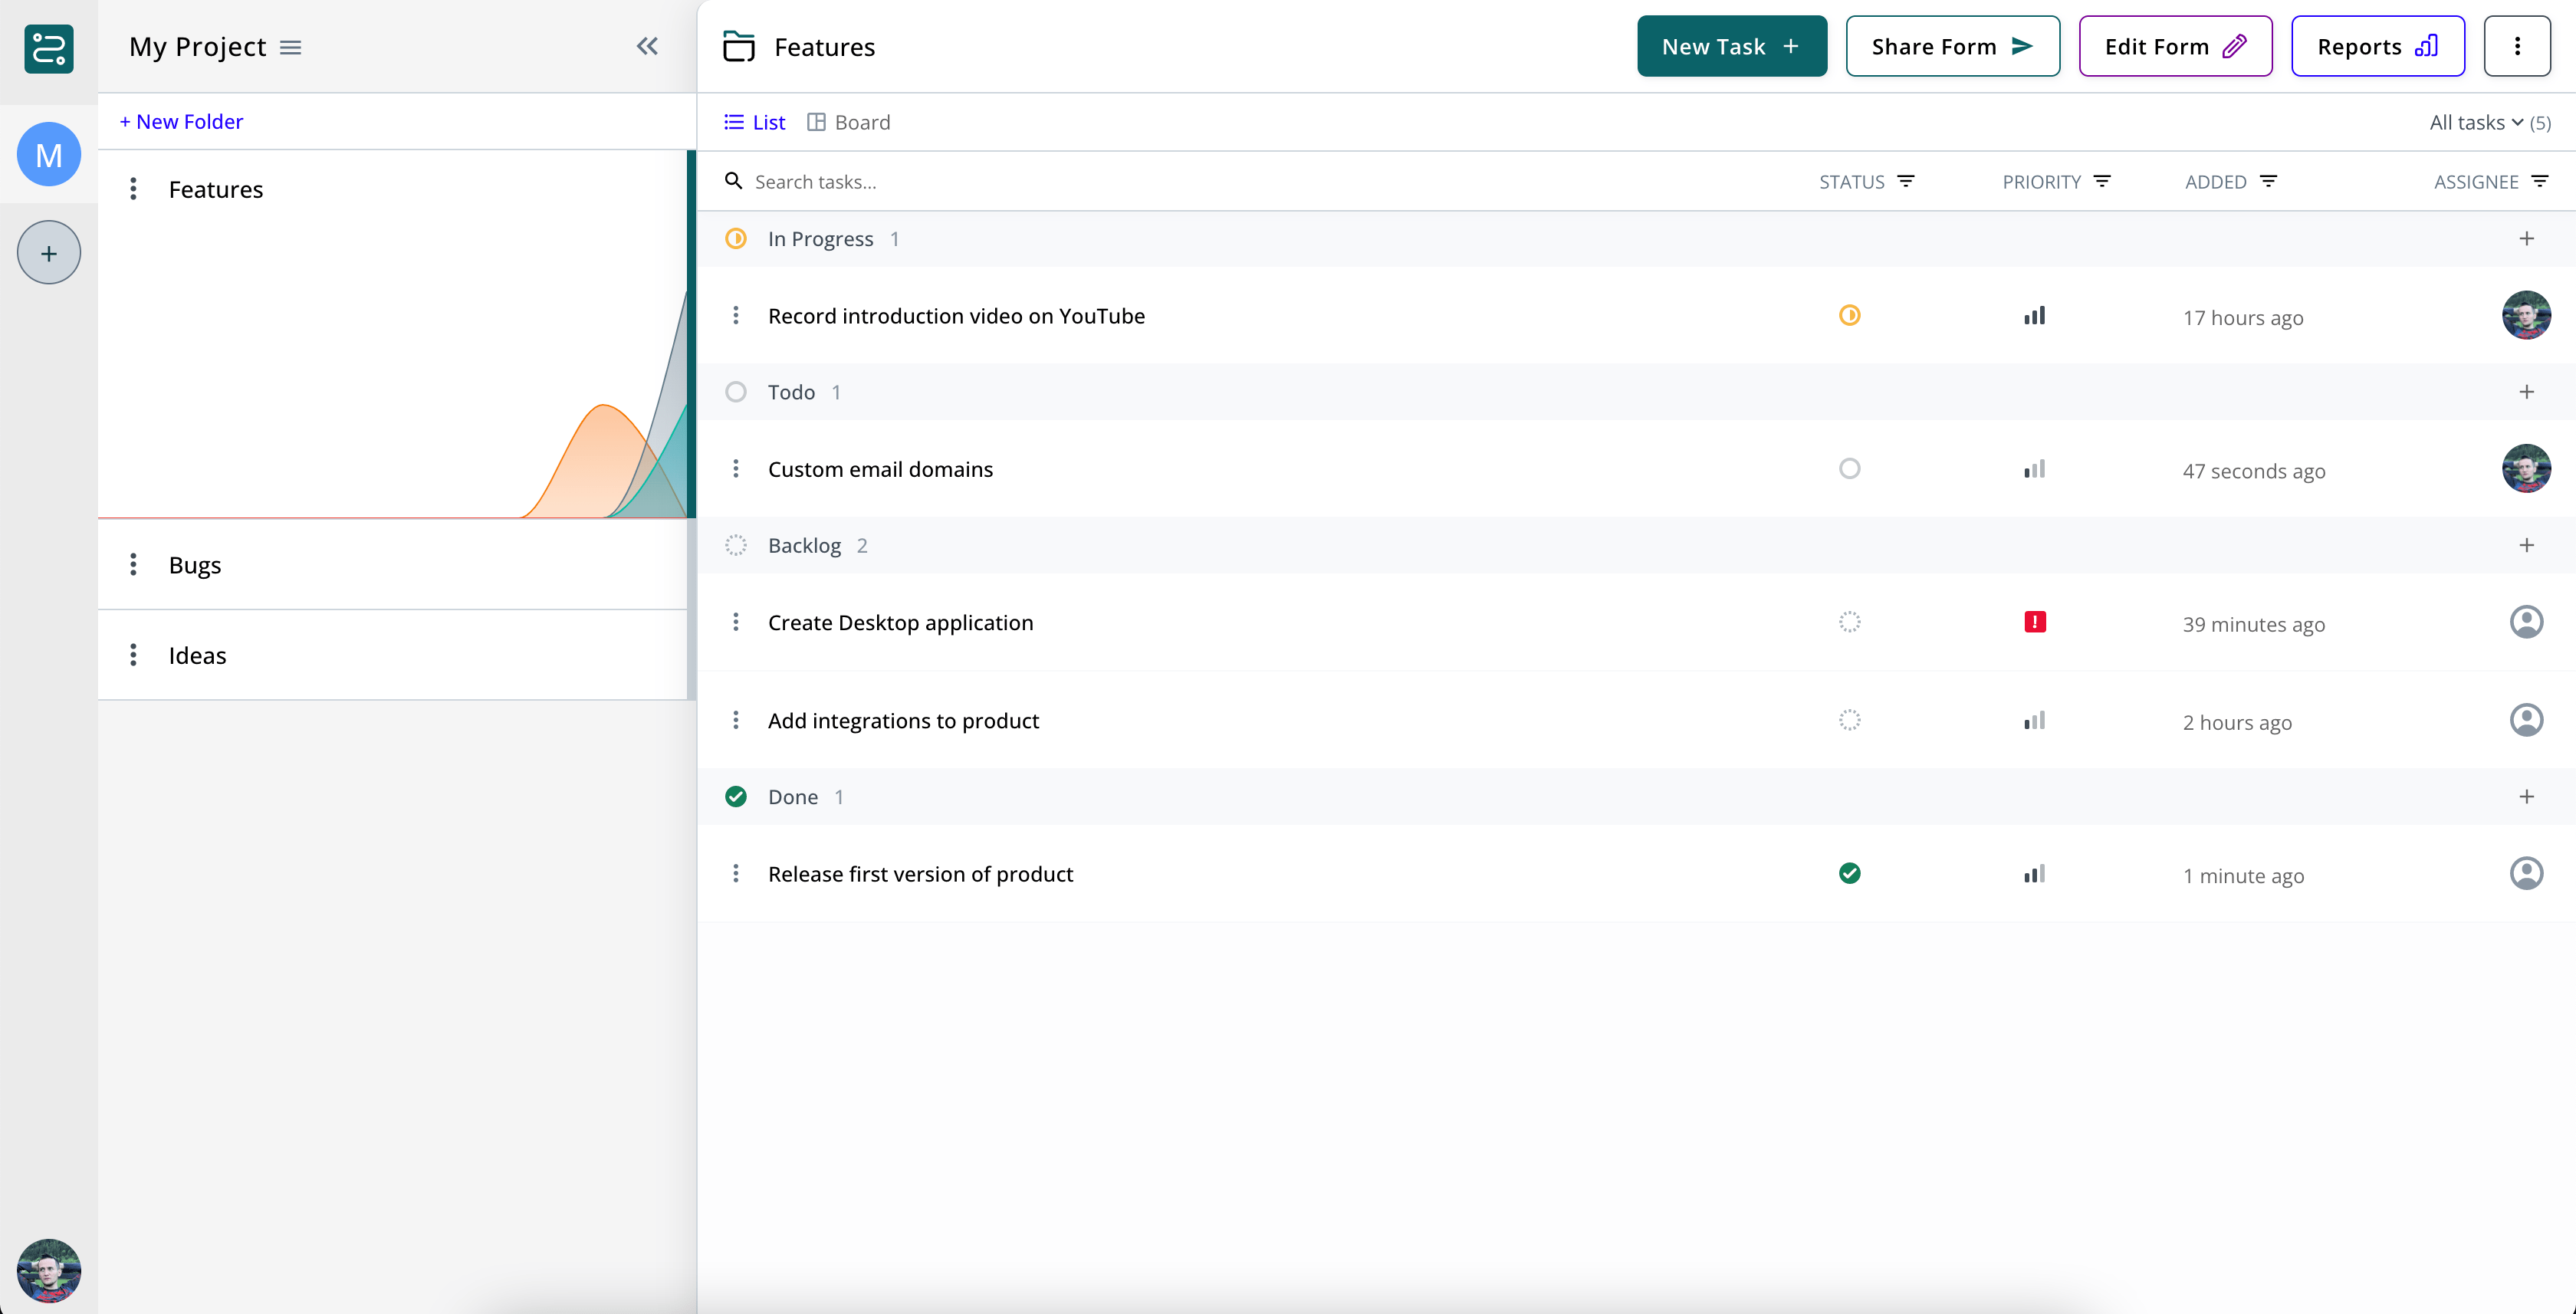Click the New Folder link

181,121
